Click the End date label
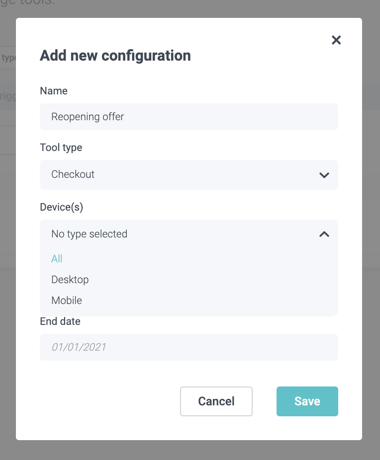Screen dimensions: 380x460 (60, 321)
